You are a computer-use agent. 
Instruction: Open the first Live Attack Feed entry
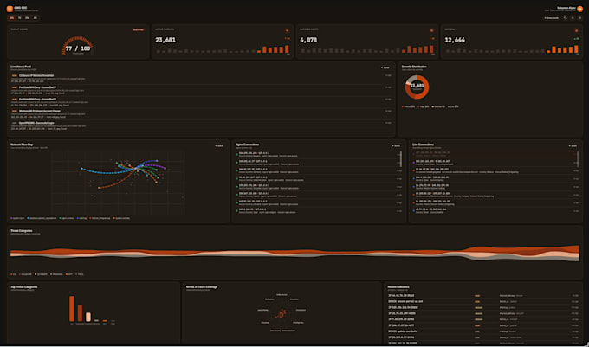(201, 79)
